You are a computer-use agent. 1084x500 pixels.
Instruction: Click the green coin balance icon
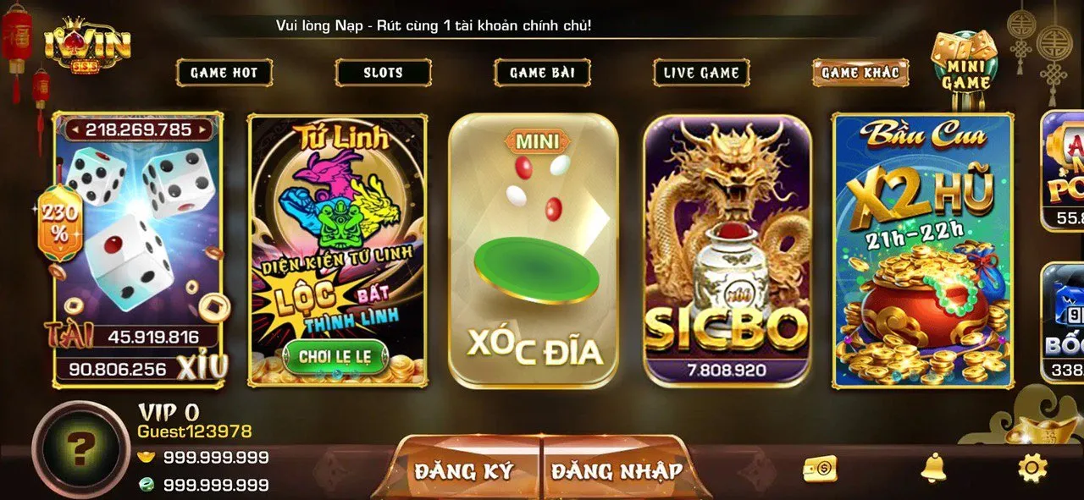tap(147, 485)
